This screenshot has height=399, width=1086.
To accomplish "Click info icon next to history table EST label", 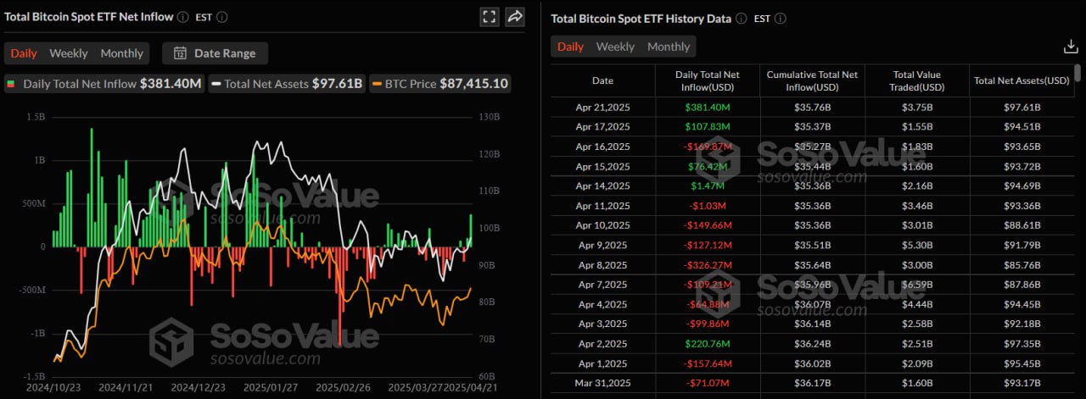I will (781, 19).
